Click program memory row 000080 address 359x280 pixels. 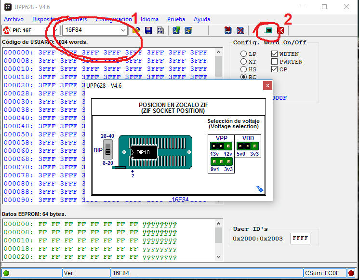click(18, 184)
